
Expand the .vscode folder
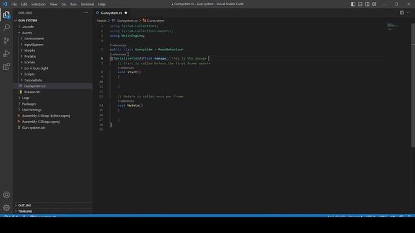click(28, 27)
